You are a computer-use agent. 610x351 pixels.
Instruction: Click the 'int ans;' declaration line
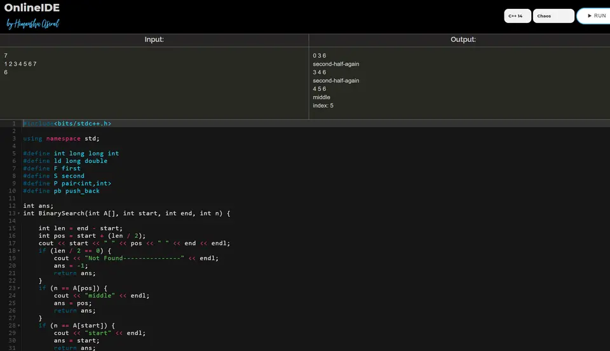point(38,206)
